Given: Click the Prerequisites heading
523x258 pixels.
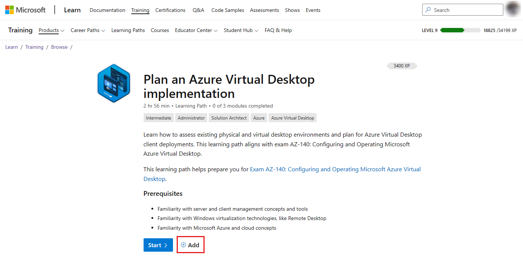Looking at the screenshot, I should (163, 194).
